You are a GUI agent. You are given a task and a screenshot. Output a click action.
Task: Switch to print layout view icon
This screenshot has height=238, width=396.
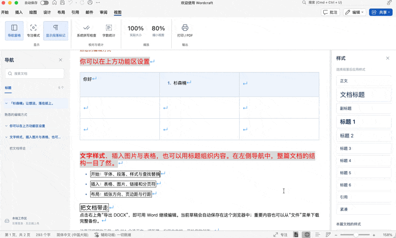coord(296,235)
